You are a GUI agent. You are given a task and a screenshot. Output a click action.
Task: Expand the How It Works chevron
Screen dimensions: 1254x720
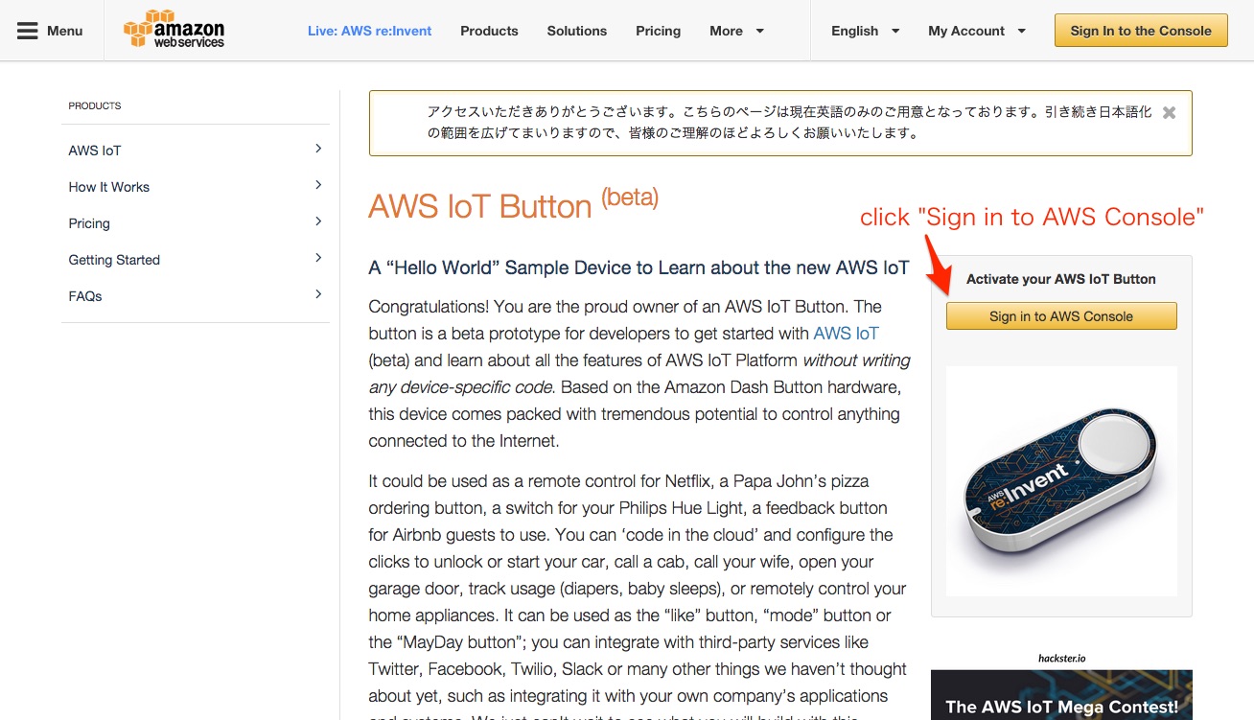(x=318, y=185)
